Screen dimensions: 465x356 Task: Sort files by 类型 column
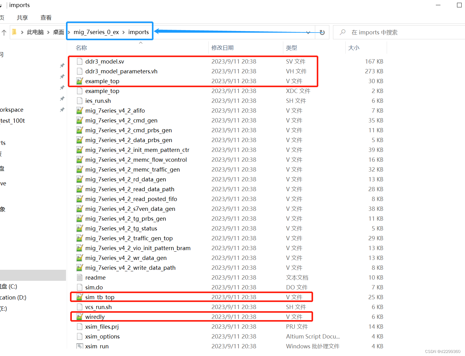(x=292, y=48)
